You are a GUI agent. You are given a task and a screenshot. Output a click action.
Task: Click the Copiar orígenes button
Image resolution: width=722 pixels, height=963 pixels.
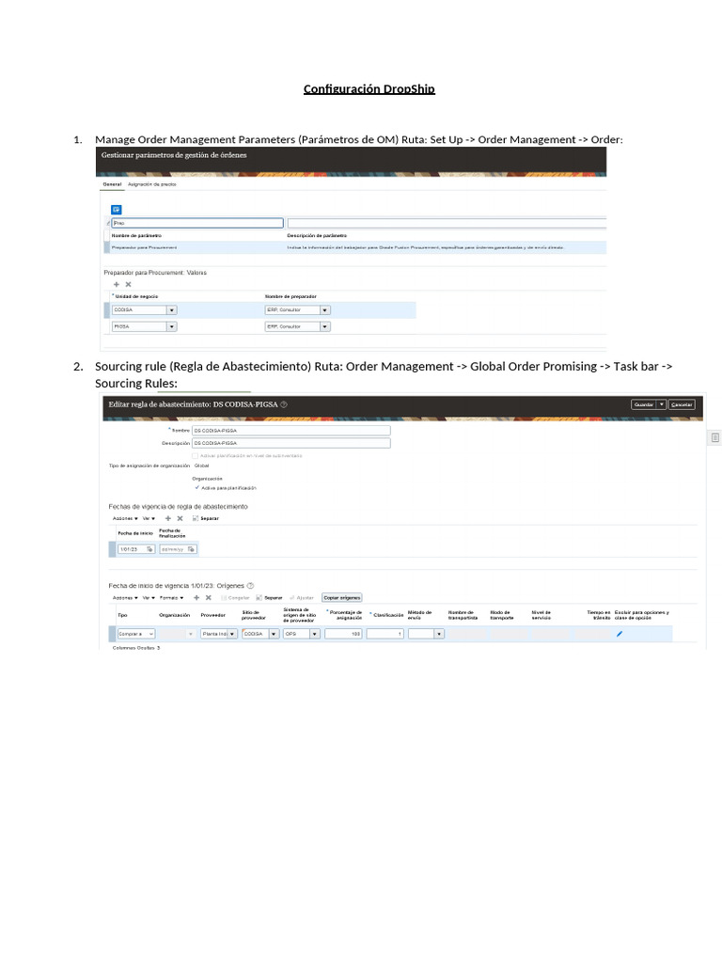coord(342,597)
